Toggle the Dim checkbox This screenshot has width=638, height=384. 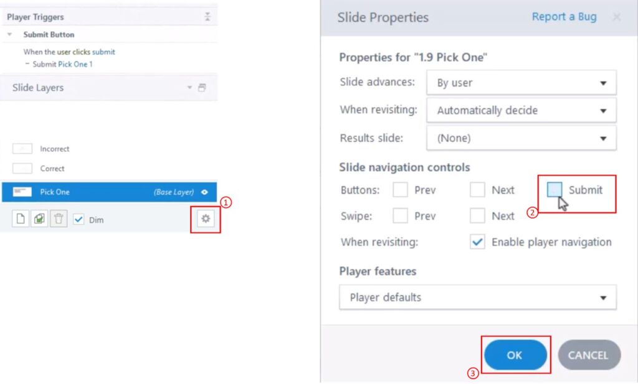pos(78,220)
